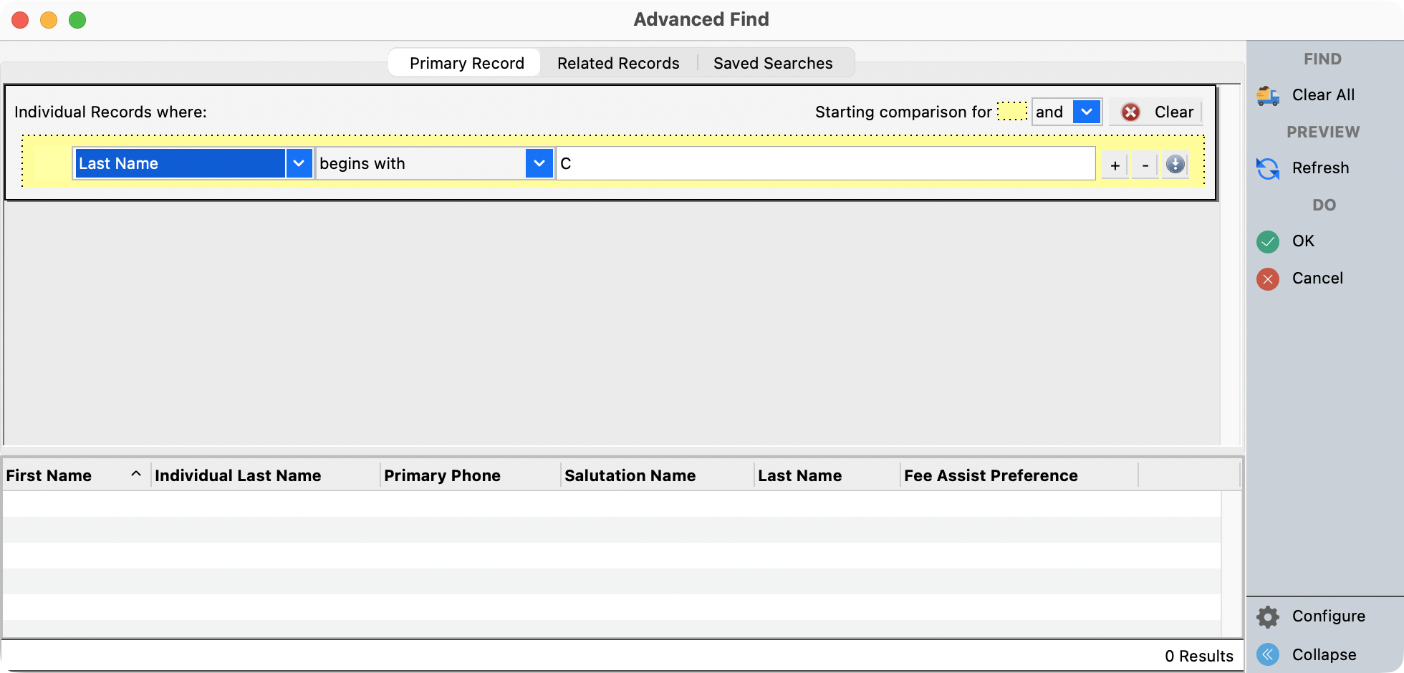The height and width of the screenshot is (673, 1404).
Task: Click the Cancel label
Action: point(1317,279)
